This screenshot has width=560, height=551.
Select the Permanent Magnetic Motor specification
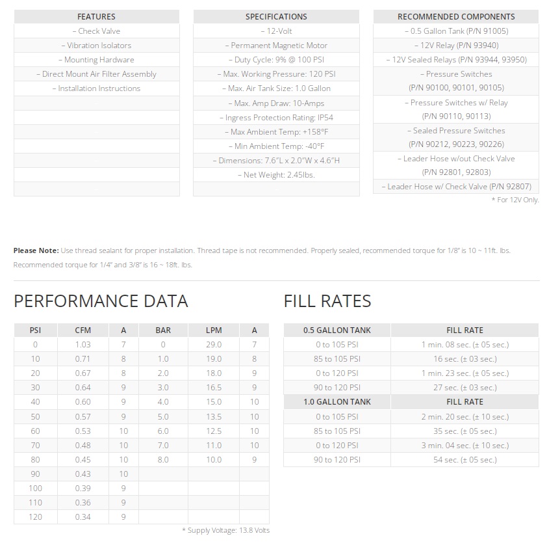pyautogui.click(x=276, y=46)
